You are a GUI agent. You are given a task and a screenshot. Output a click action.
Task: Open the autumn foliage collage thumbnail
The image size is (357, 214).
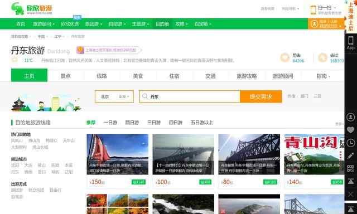(x=118, y=204)
